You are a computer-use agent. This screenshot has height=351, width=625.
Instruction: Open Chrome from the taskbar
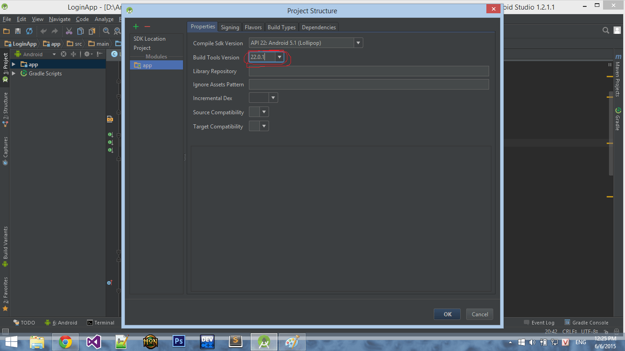coord(65,342)
